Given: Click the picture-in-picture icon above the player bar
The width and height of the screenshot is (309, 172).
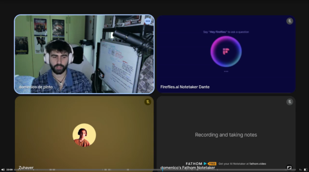Looking at the screenshot, I should pos(289,168).
